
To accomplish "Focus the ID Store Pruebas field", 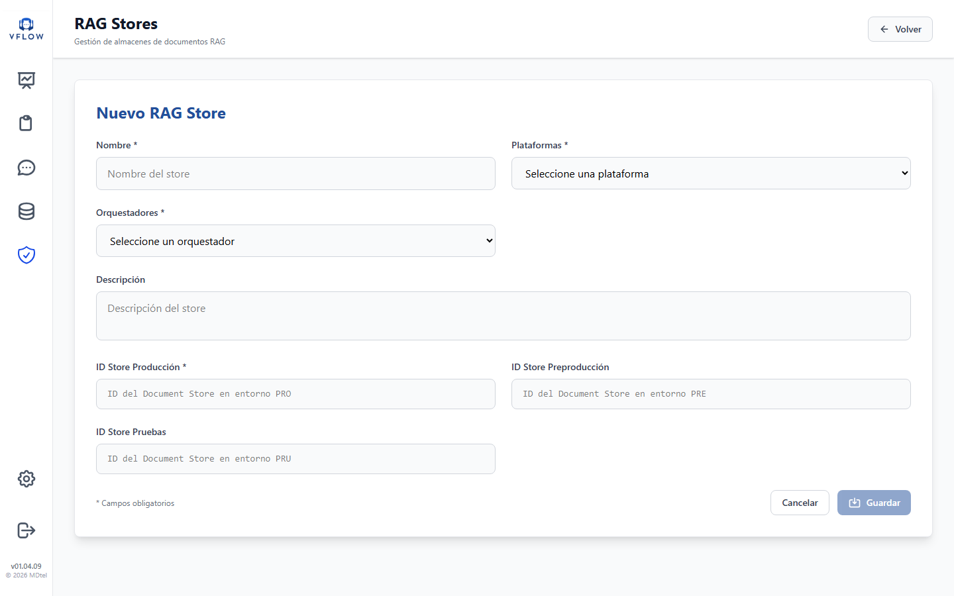I will click(295, 459).
